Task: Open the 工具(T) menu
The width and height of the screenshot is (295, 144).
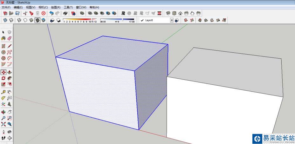Action: tap(68, 7)
